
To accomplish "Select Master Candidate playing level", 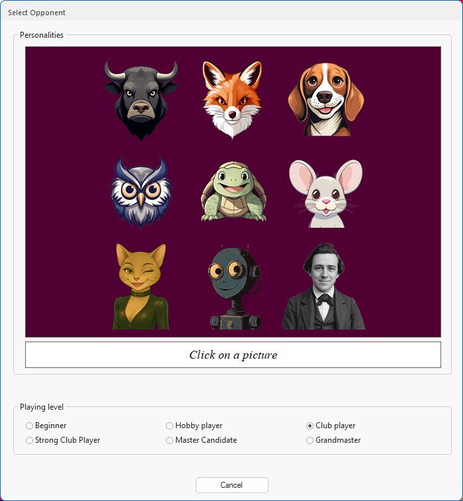I will [x=202, y=440].
